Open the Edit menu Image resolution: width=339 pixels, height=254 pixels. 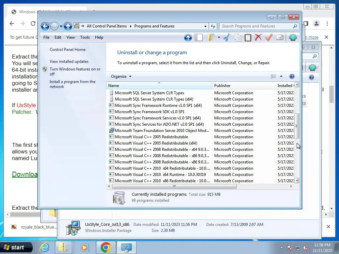click(x=58, y=37)
